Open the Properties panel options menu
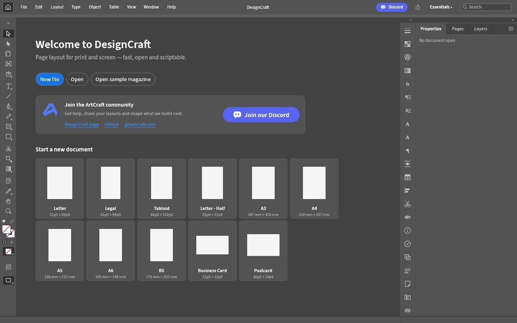Image resolution: width=517 pixels, height=323 pixels. click(x=511, y=29)
